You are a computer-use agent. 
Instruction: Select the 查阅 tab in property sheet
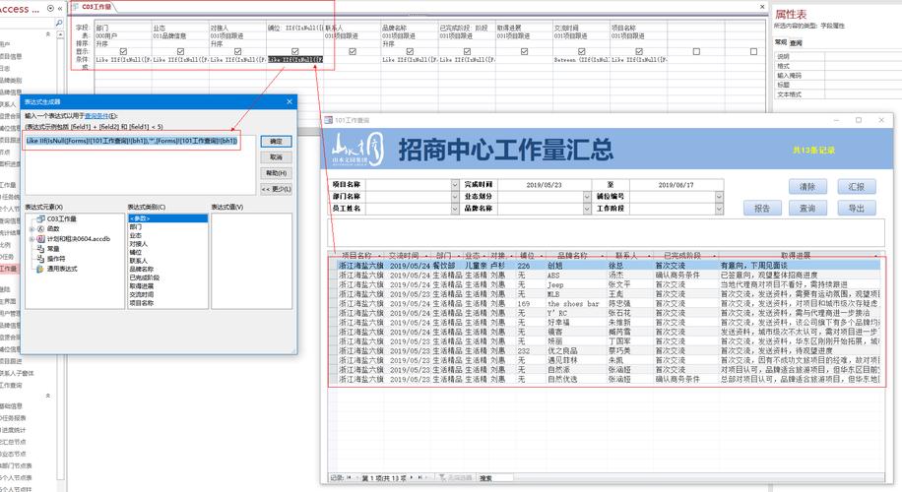796,42
